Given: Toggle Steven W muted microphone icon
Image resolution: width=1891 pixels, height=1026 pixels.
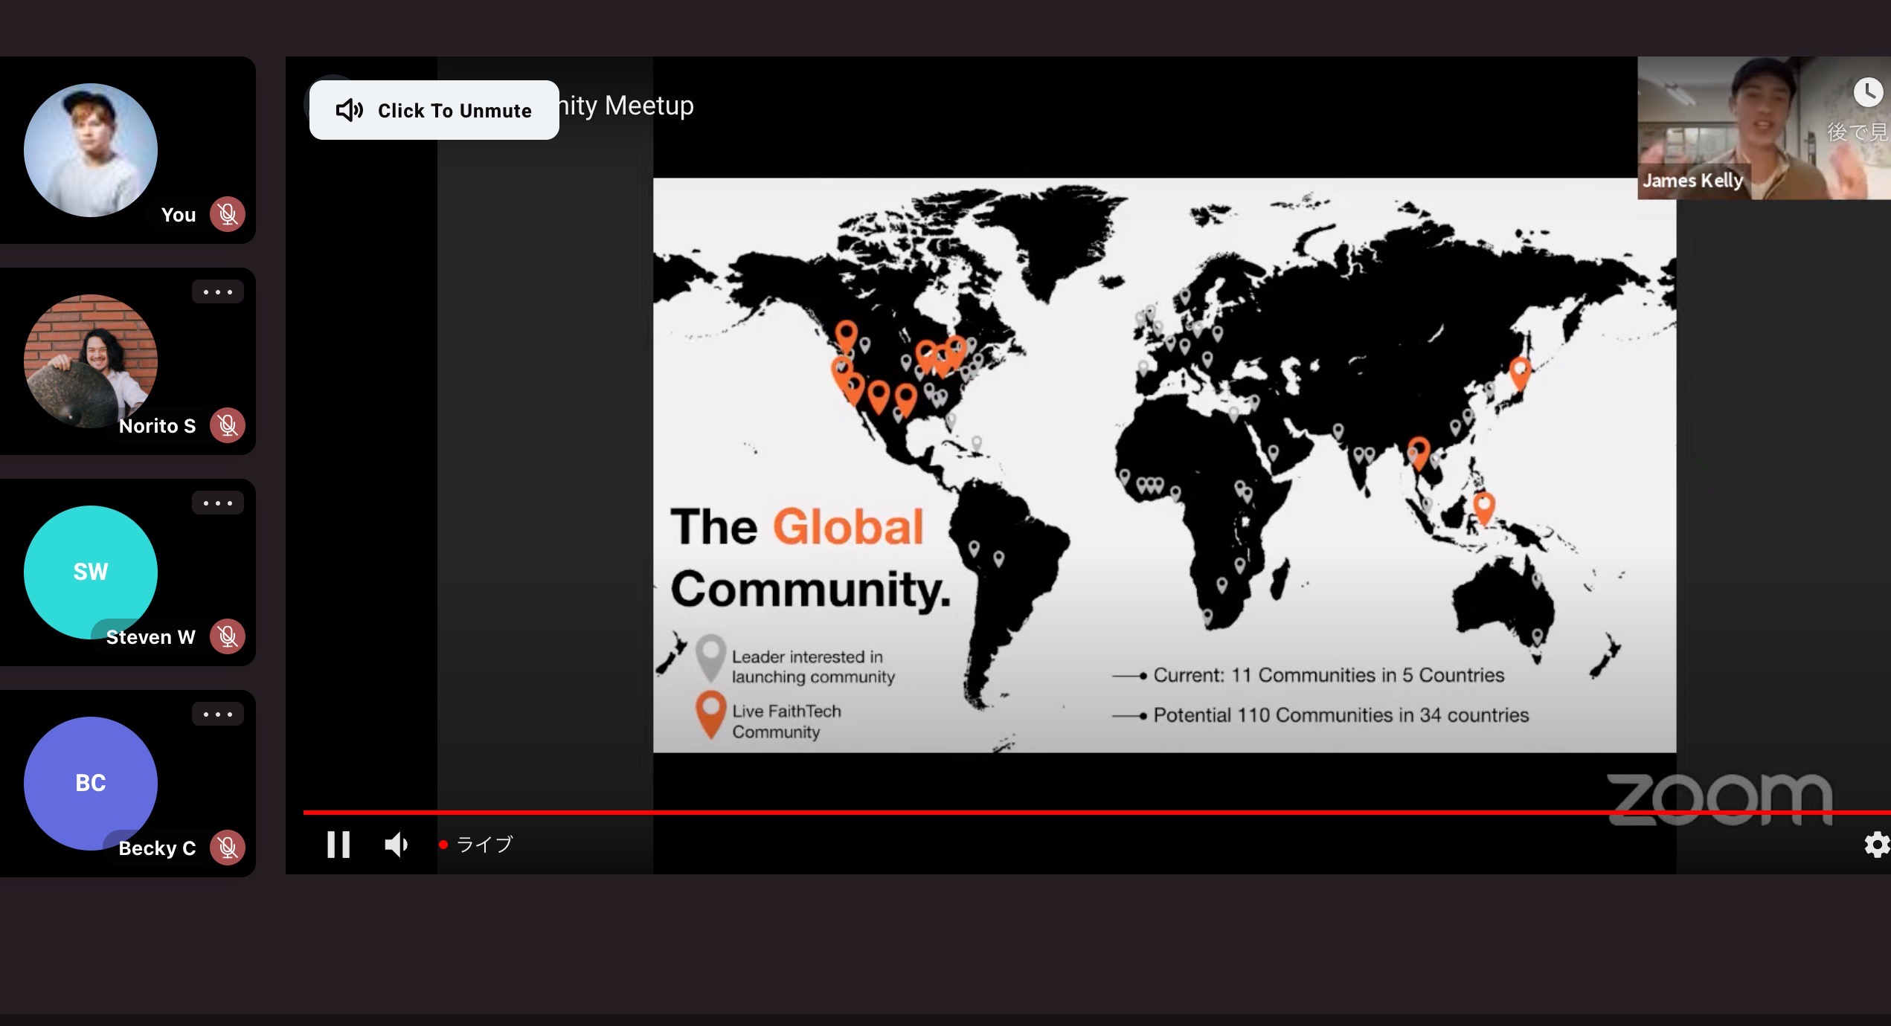Looking at the screenshot, I should tap(228, 637).
